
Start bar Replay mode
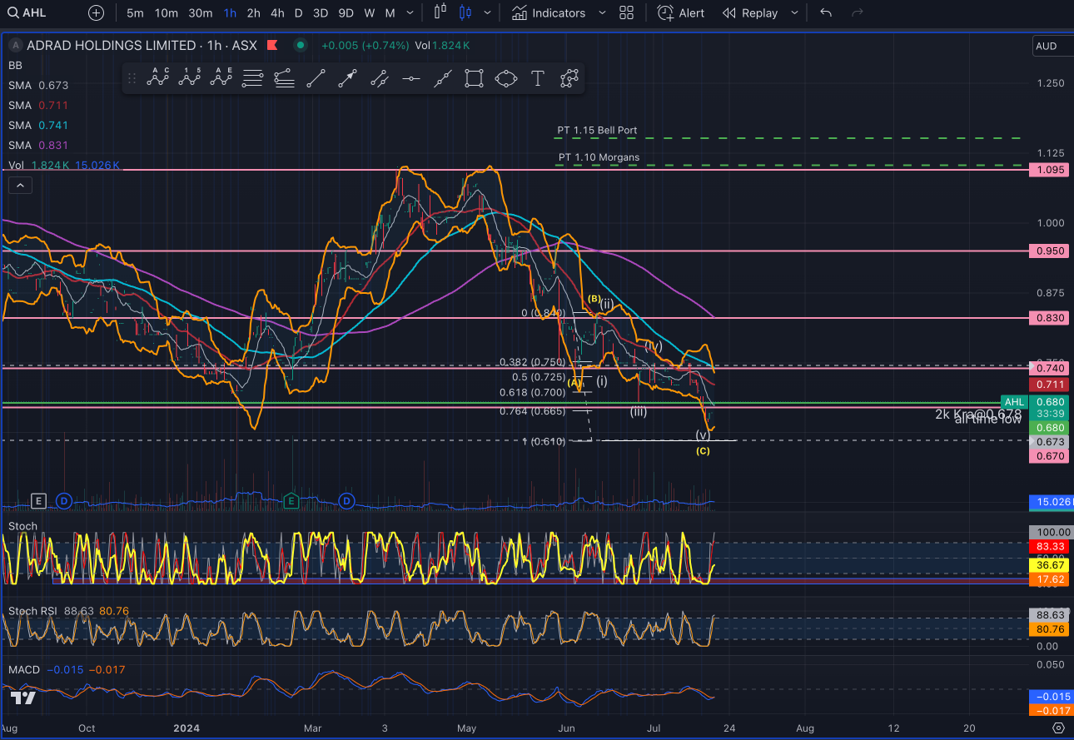click(x=749, y=12)
